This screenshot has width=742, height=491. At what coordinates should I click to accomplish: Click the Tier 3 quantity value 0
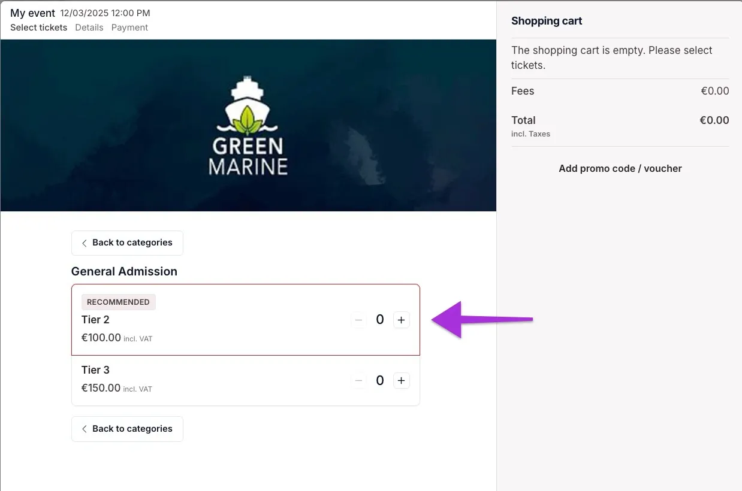click(380, 380)
